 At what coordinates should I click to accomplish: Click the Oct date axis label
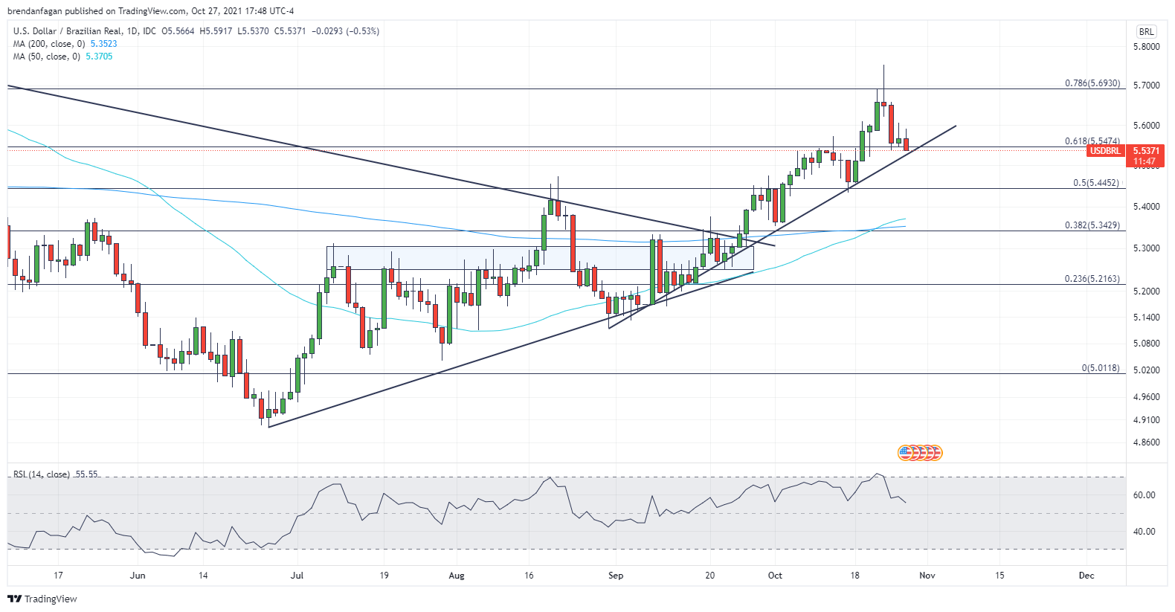point(775,576)
